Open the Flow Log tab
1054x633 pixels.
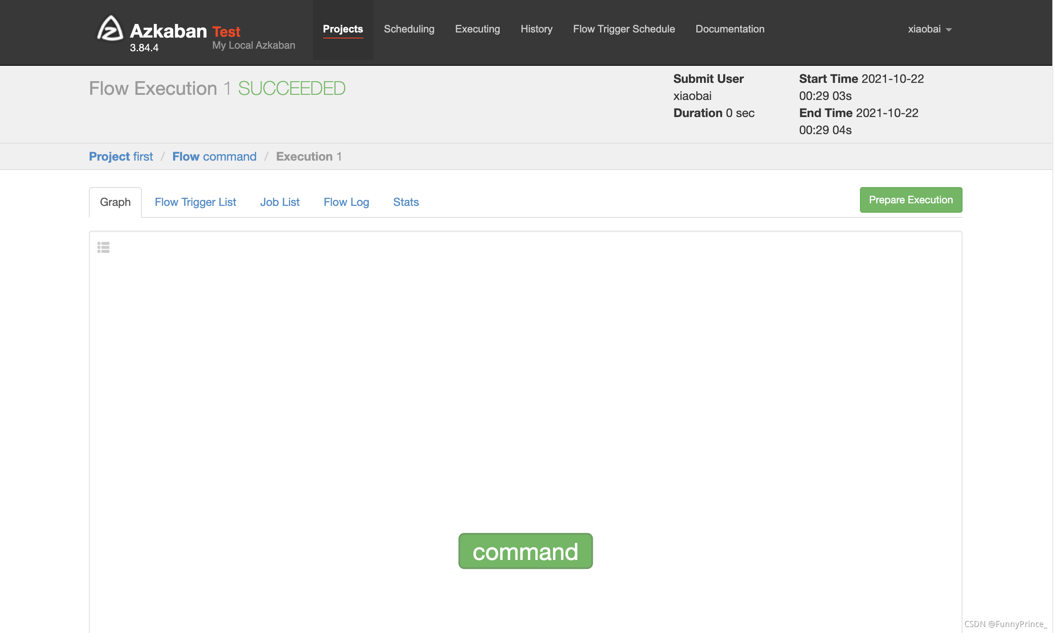346,202
